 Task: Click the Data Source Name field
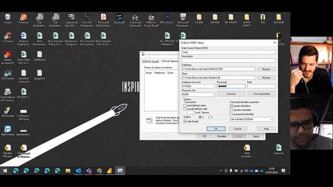[x=228, y=52]
